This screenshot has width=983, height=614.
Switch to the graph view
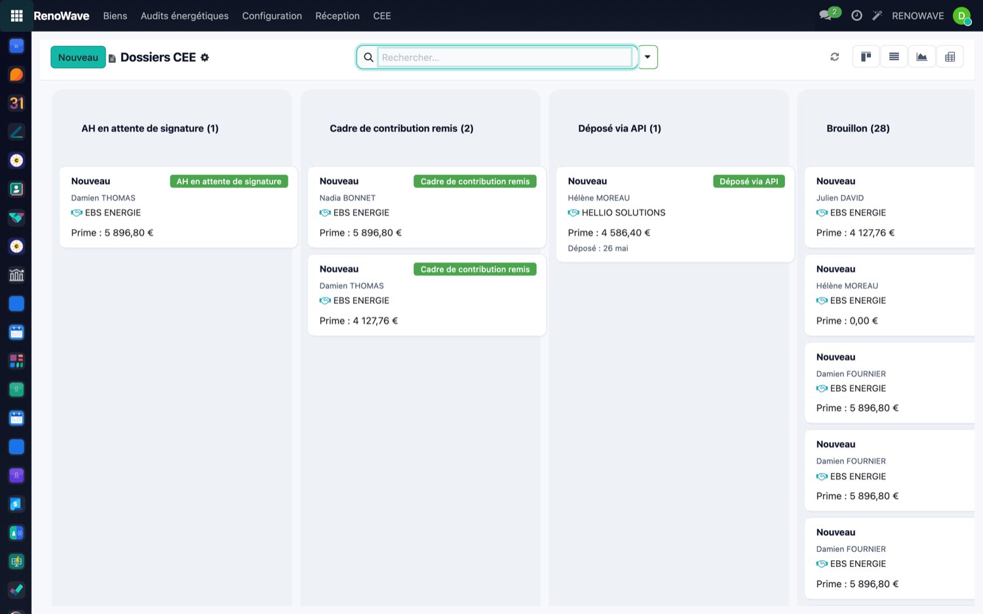pyautogui.click(x=922, y=57)
